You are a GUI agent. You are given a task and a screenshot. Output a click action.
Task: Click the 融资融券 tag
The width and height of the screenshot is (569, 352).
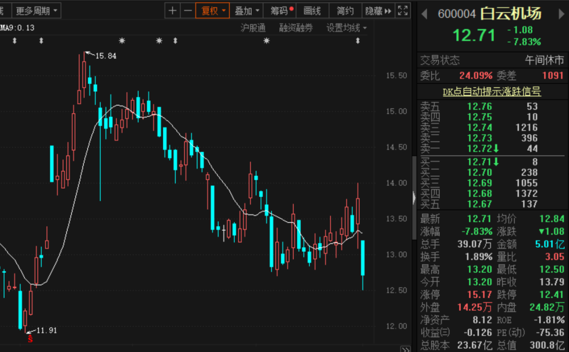click(x=296, y=28)
